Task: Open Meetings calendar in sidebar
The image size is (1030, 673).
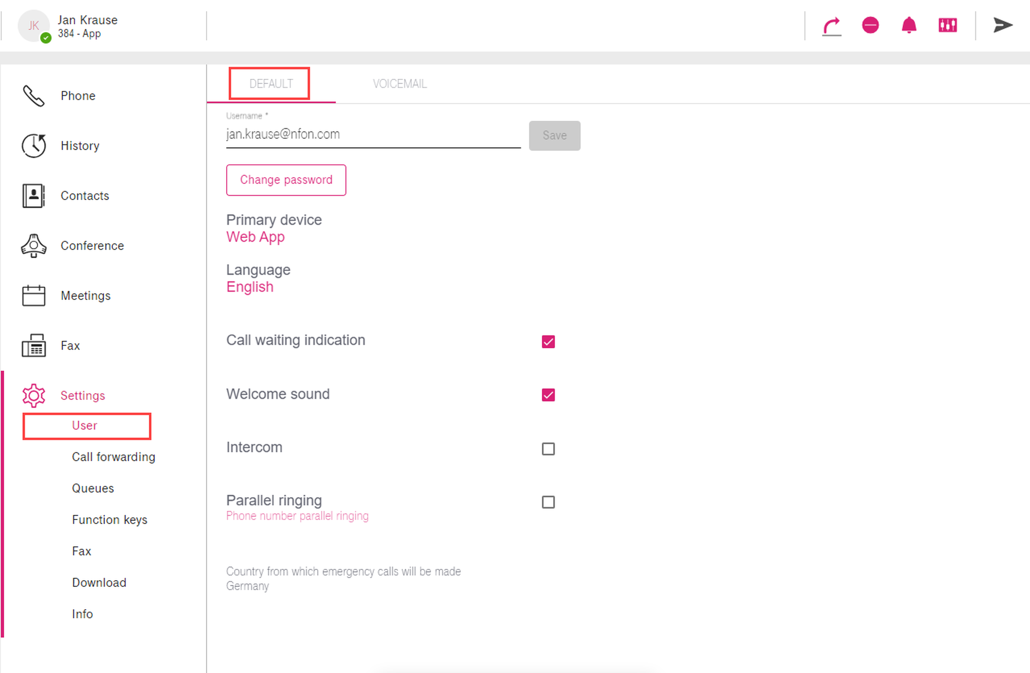Action: click(85, 296)
